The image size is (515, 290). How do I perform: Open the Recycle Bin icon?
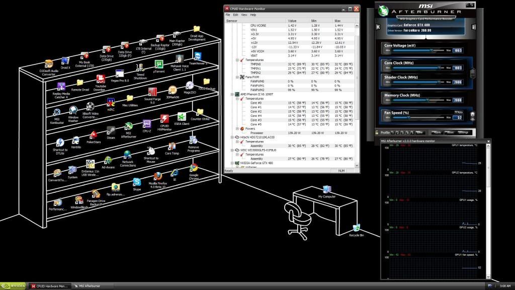356,229
